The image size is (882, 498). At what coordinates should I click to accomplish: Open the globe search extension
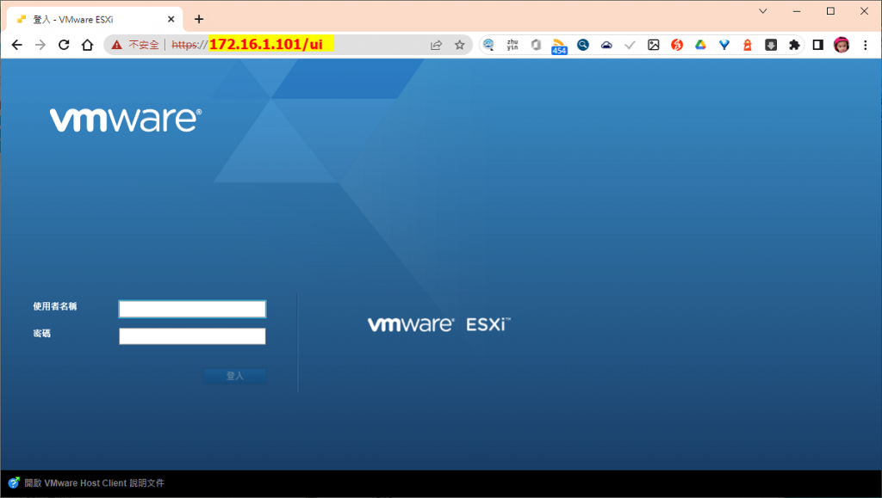(489, 45)
